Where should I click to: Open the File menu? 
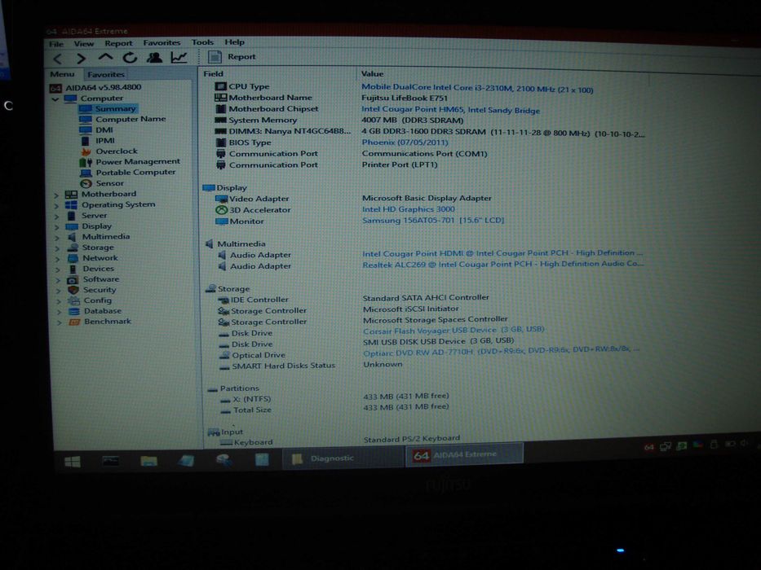56,44
